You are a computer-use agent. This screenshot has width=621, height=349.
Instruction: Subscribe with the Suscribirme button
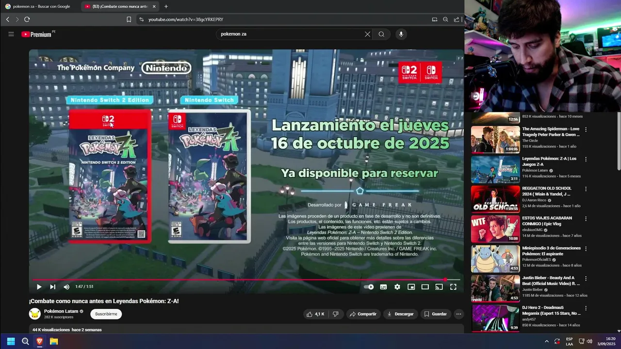click(x=106, y=314)
